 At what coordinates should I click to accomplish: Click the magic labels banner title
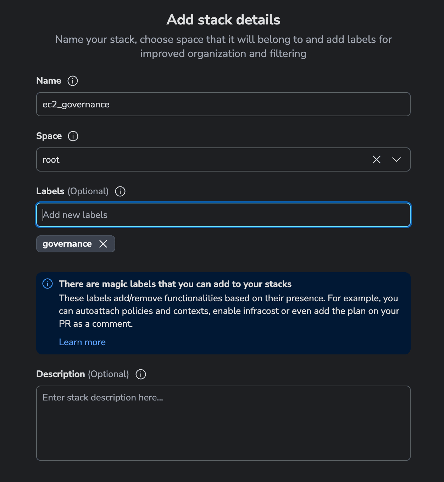(175, 284)
